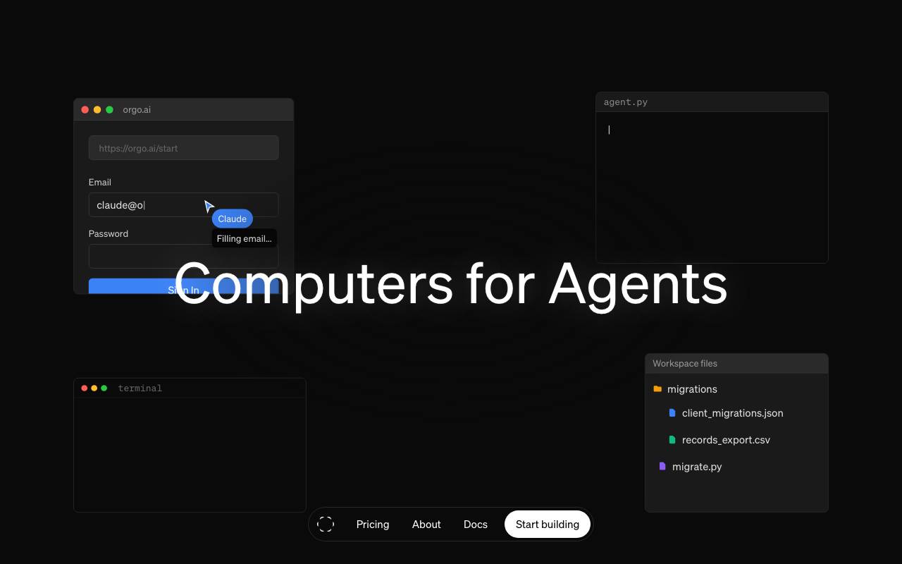Click the yellow dot on the terminal window
The width and height of the screenshot is (902, 564).
94,388
